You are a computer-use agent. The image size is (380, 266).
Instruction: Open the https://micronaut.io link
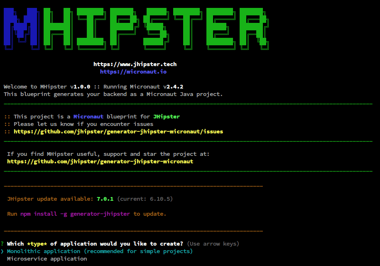pyautogui.click(x=133, y=72)
